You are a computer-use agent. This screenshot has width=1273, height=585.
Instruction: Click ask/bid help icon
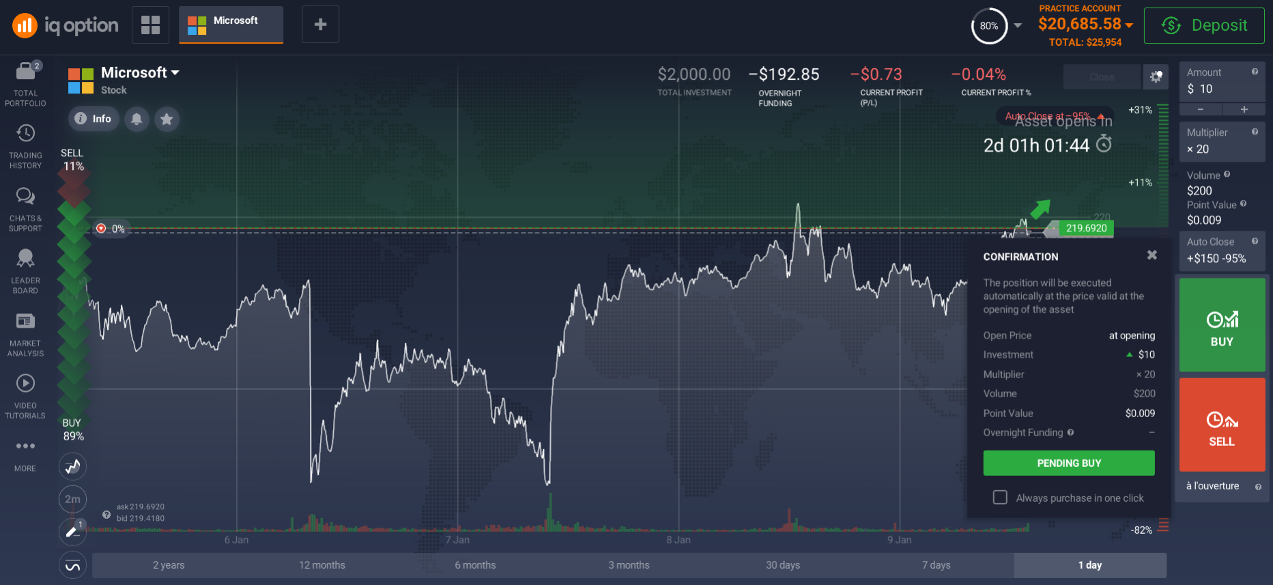click(106, 515)
